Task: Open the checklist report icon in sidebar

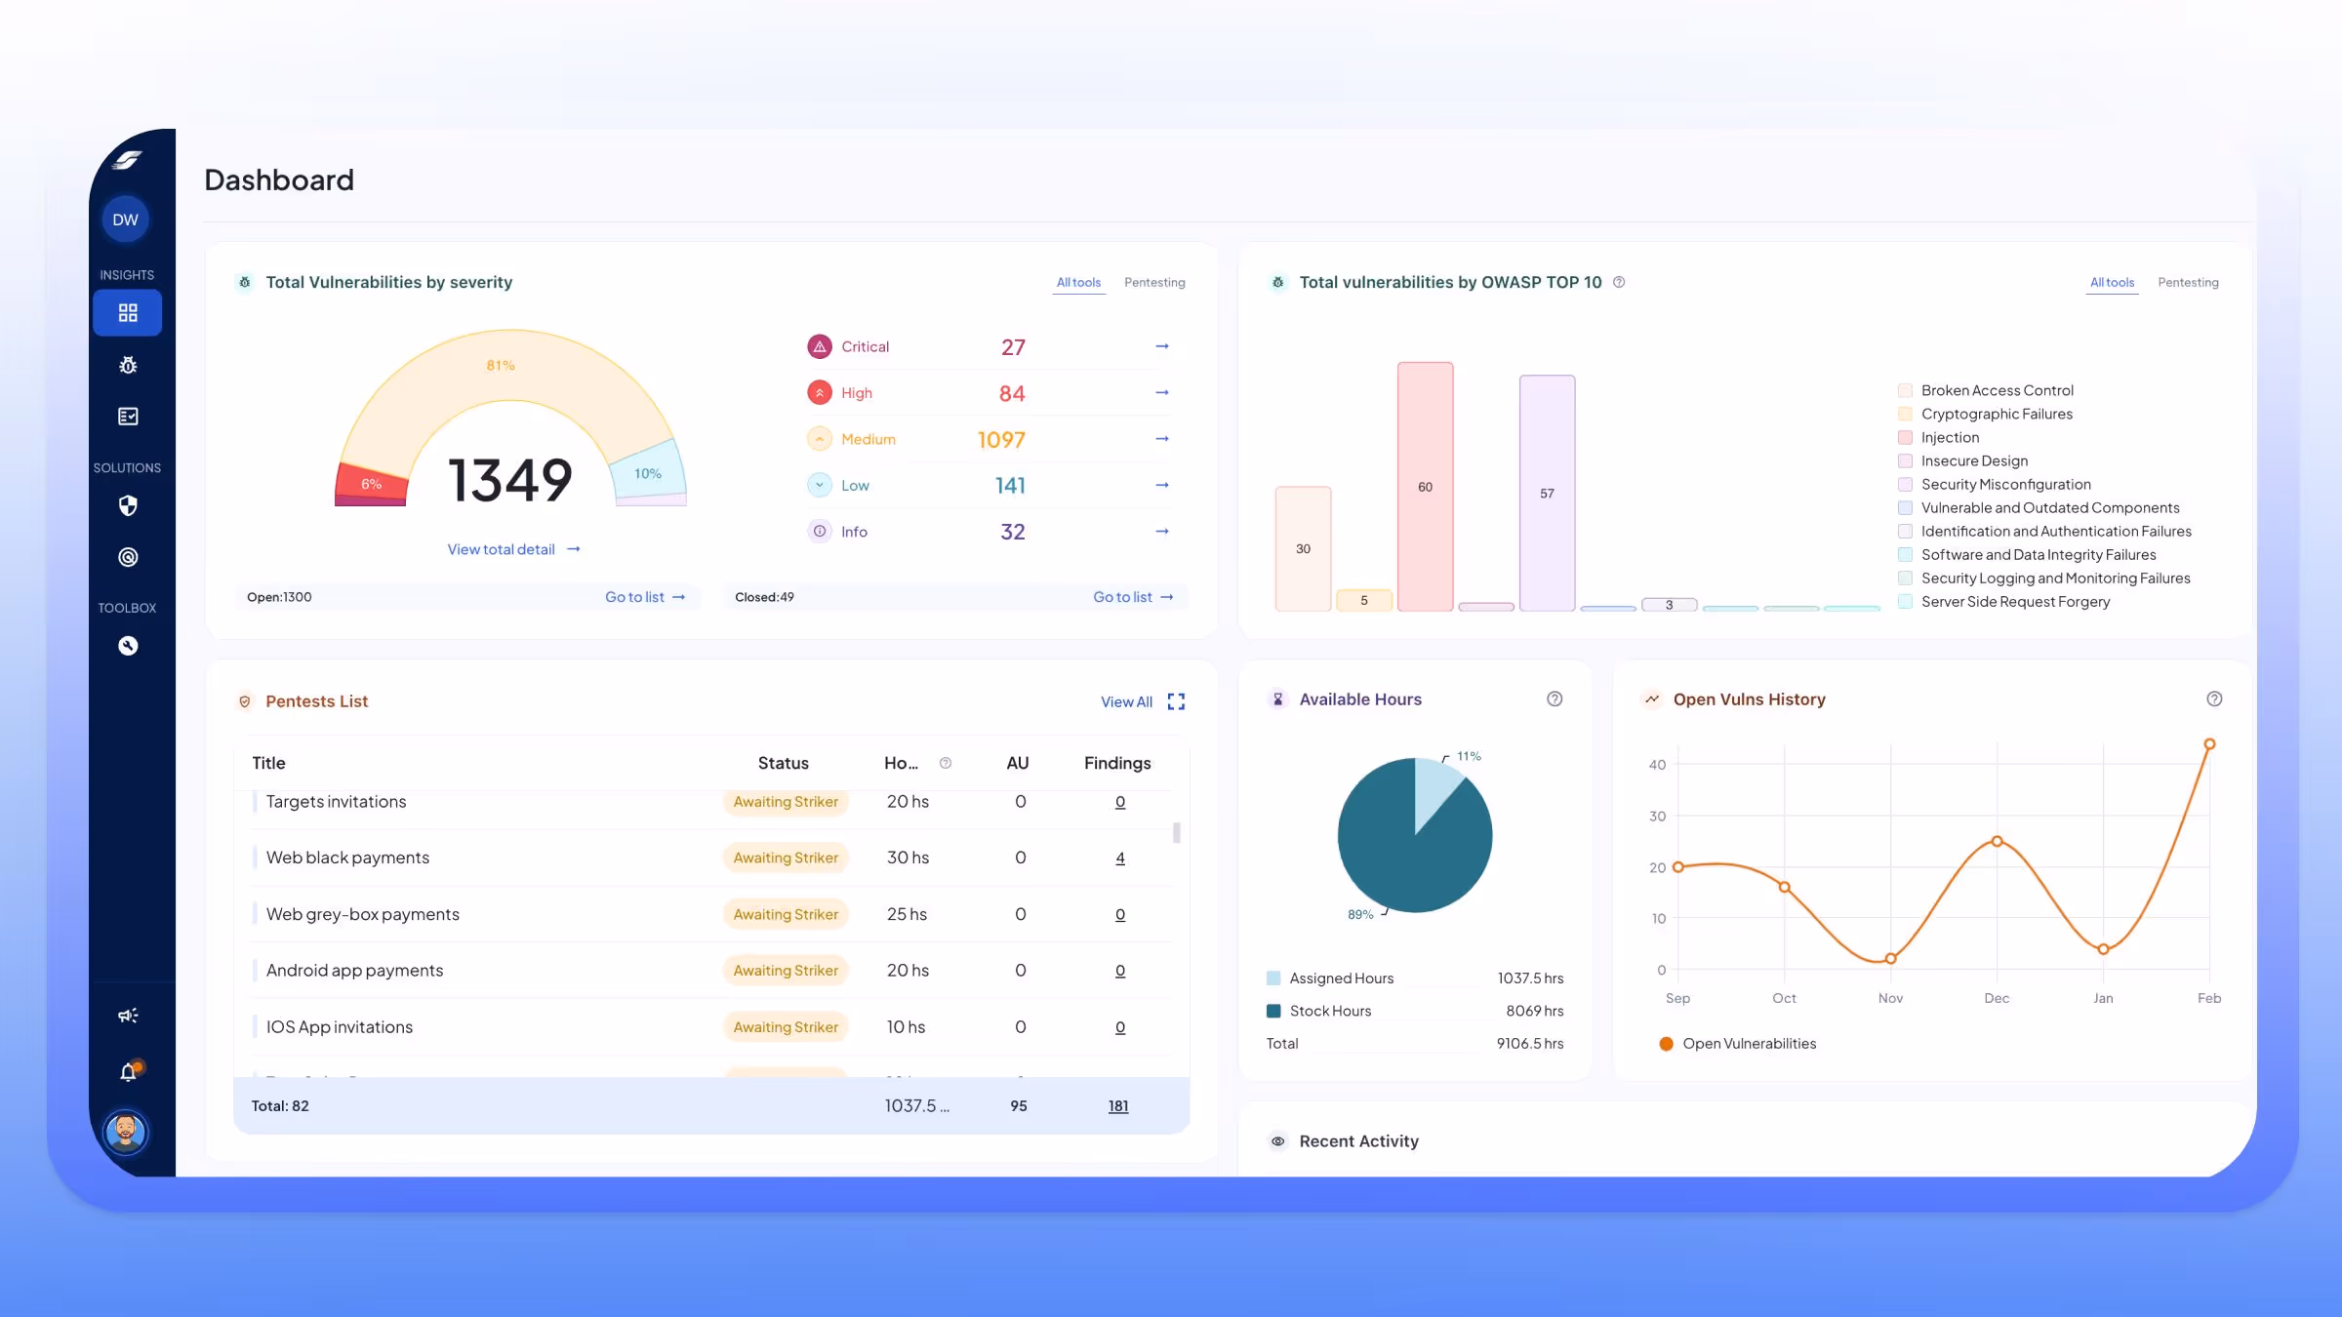Action: click(128, 417)
